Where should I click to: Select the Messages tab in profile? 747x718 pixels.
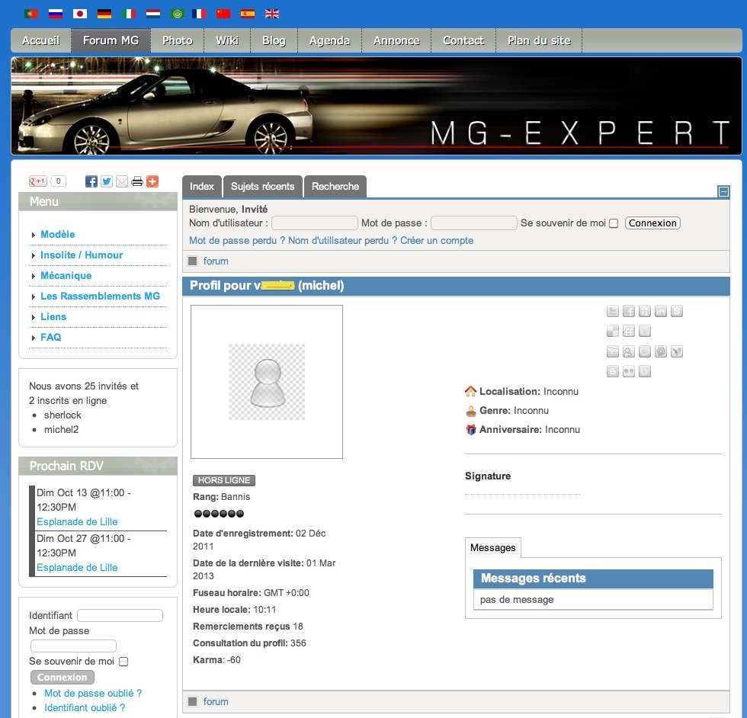tap(493, 548)
